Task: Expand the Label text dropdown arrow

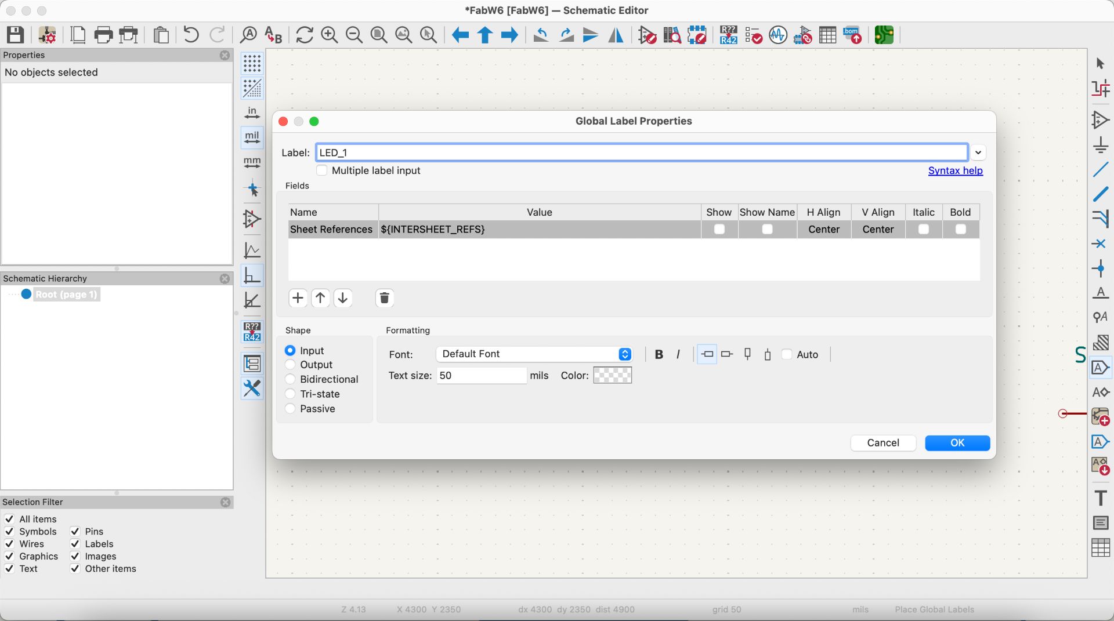Action: (978, 152)
